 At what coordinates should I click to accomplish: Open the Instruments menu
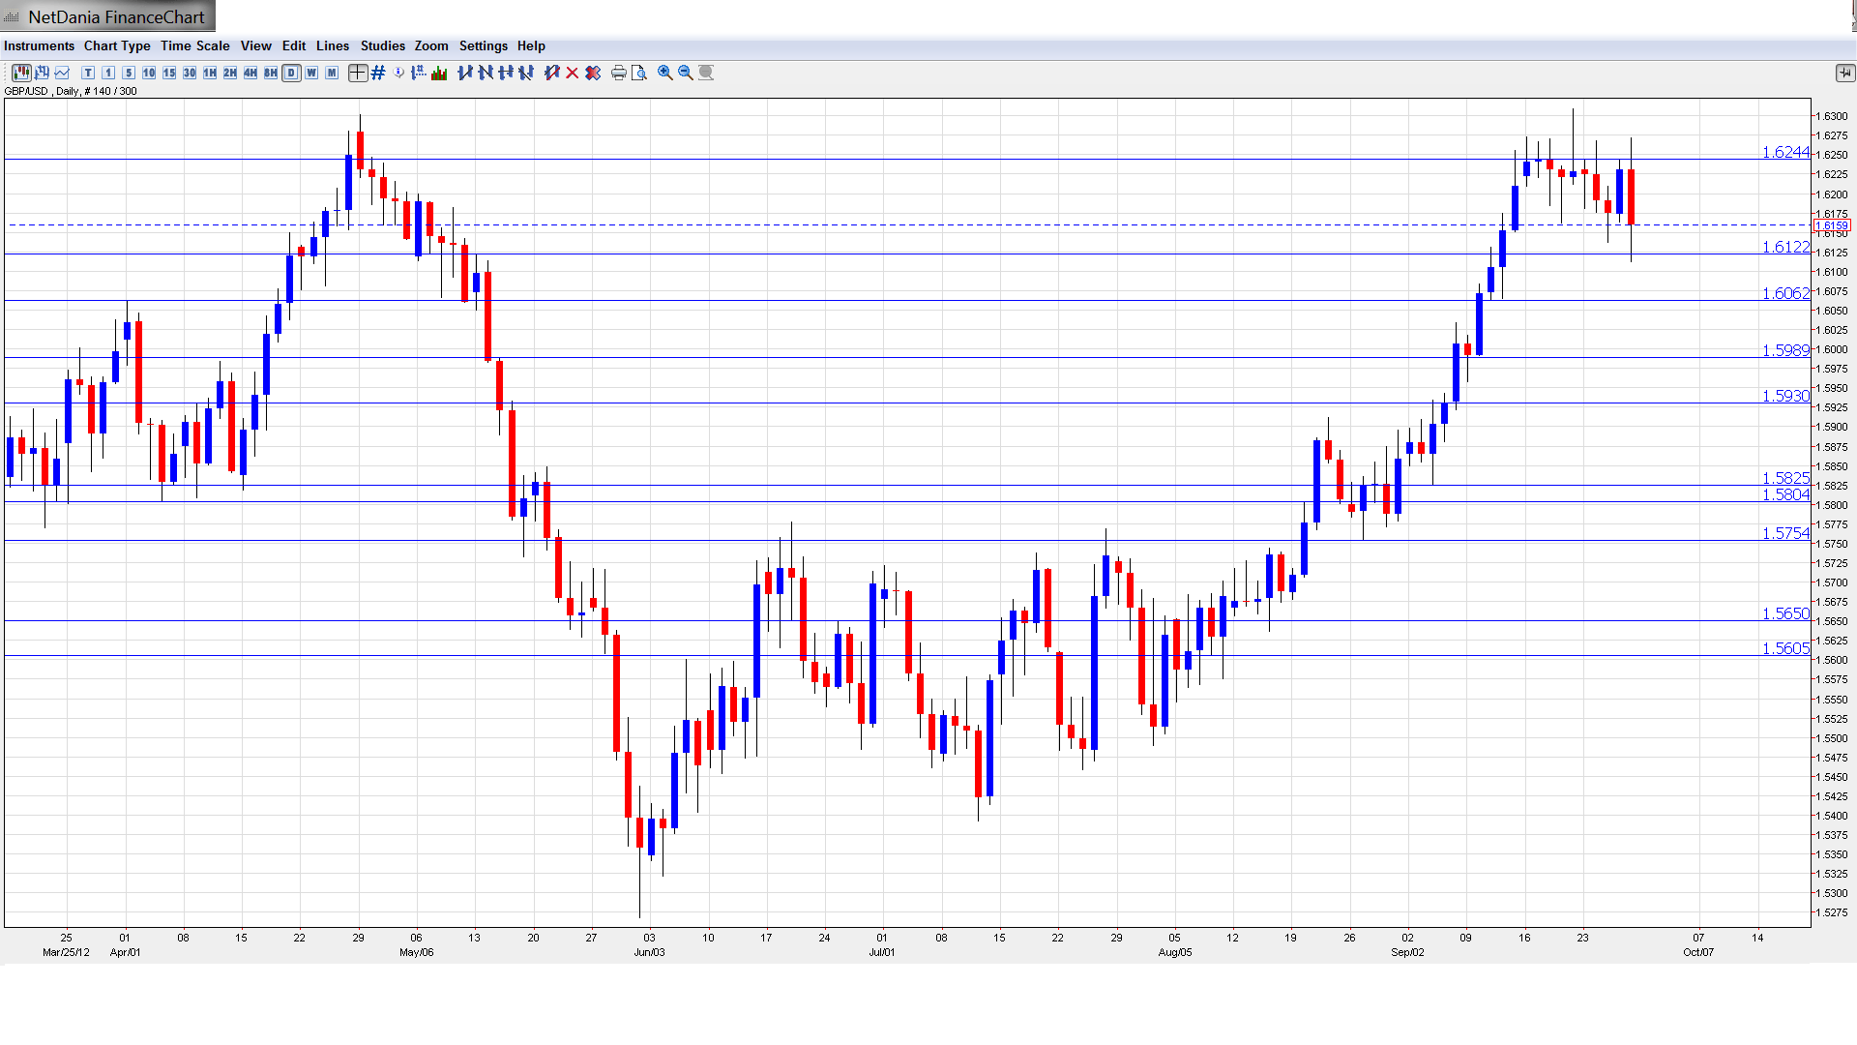click(39, 45)
